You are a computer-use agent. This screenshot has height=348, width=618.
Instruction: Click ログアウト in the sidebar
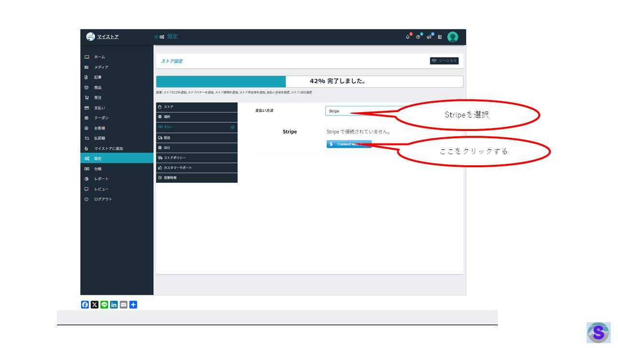tap(117, 199)
